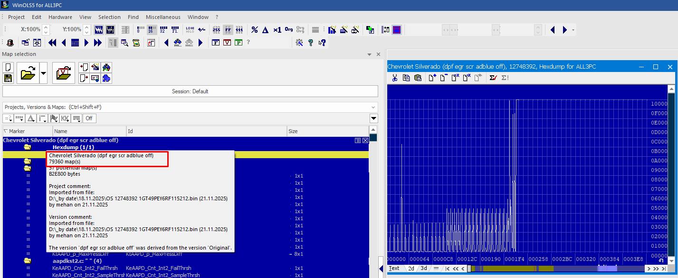The width and height of the screenshot is (678, 278).
Task: Open Projects, Versions & Maps search dropdown
Action: click(x=373, y=107)
